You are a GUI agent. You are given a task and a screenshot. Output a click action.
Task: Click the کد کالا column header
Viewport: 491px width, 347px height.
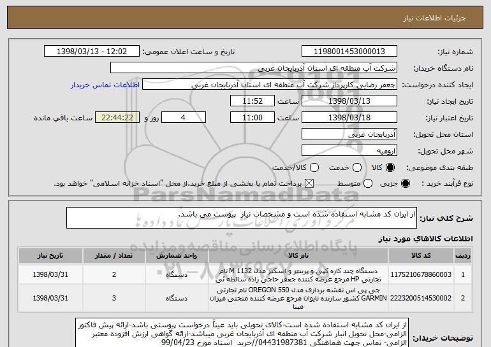point(421,256)
